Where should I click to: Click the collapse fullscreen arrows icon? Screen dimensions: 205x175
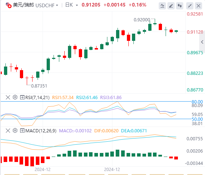[x=190, y=6]
